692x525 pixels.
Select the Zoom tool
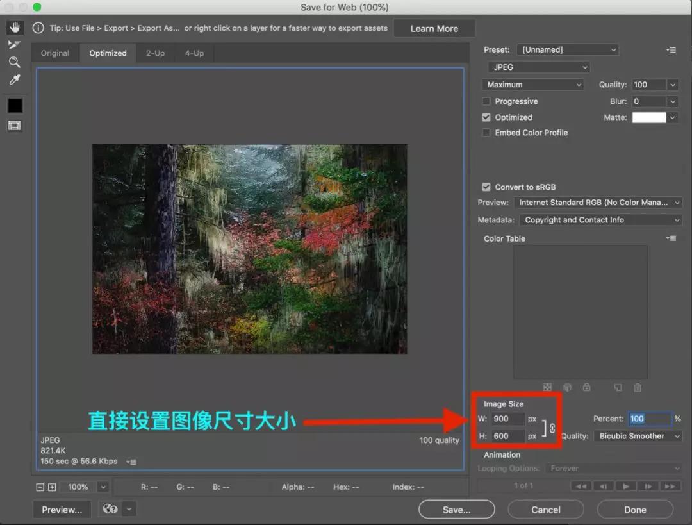coord(14,62)
